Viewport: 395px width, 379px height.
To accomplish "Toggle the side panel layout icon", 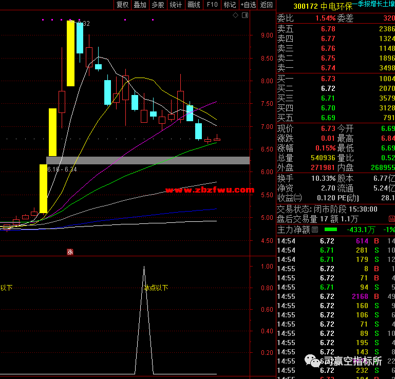I will pyautogui.click(x=245, y=15).
